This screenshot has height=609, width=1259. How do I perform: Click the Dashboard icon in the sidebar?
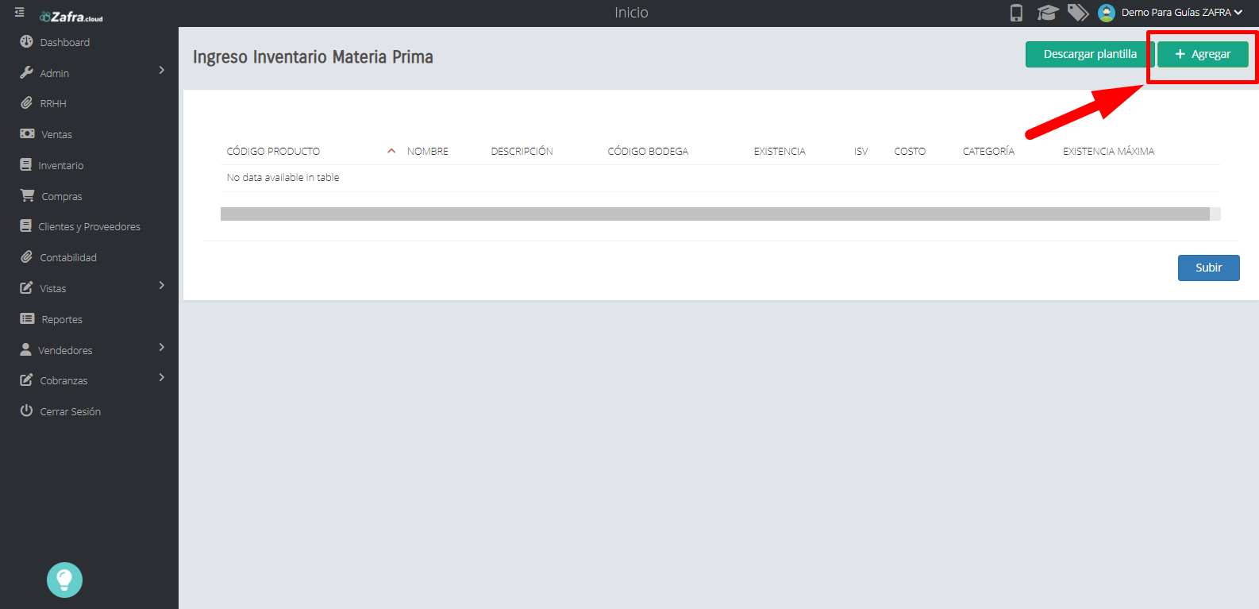pos(26,41)
